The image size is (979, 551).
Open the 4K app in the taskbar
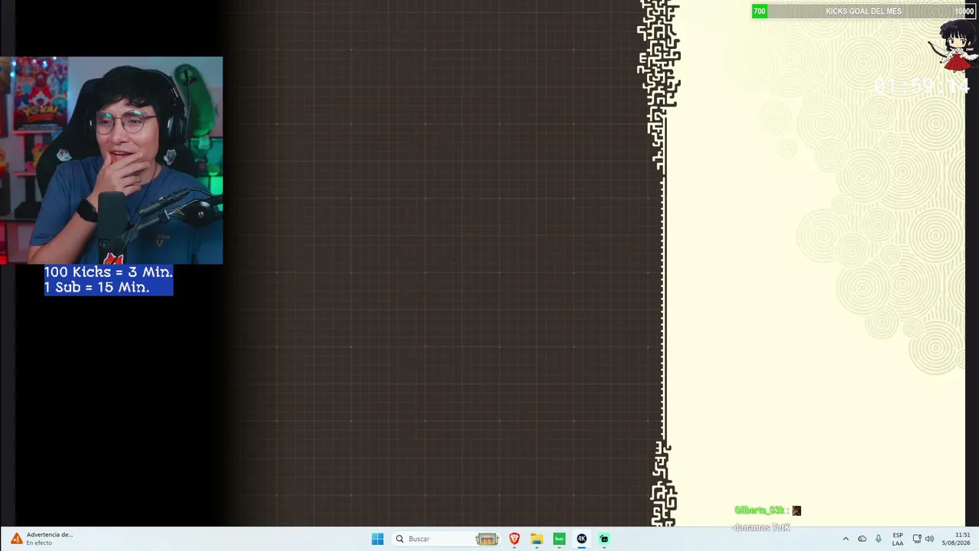coord(581,539)
